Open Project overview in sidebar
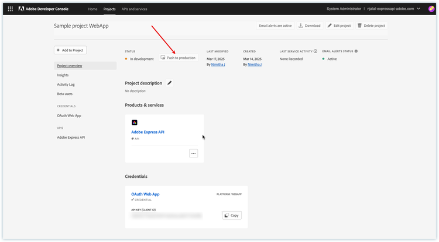This screenshot has height=242, width=439. [x=85, y=66]
